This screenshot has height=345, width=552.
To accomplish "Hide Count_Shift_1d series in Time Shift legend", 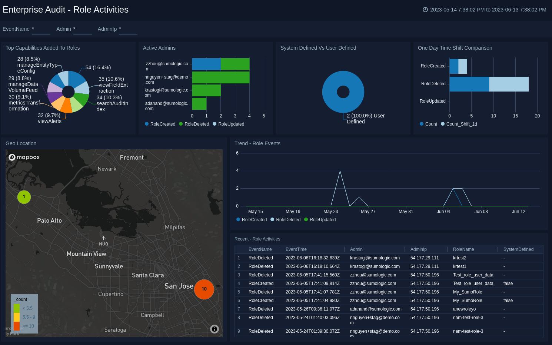I will coord(459,124).
